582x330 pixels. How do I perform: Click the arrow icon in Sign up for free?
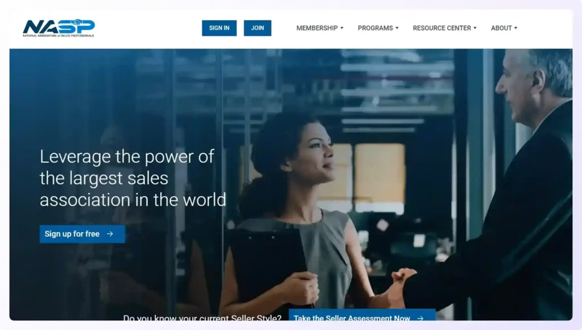click(110, 234)
